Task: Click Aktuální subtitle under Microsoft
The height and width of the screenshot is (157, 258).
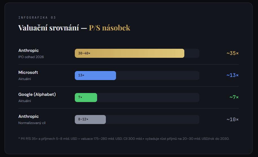Action: pos(25,79)
